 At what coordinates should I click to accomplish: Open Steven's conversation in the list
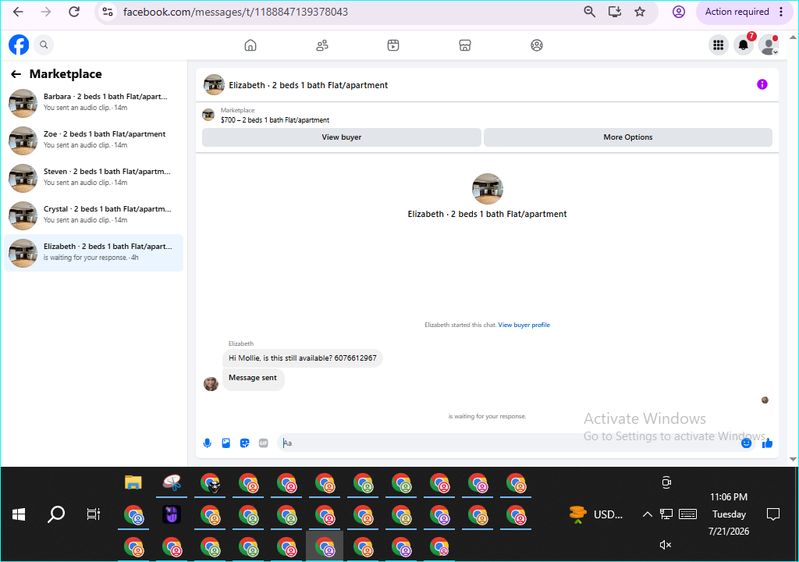pos(94,178)
